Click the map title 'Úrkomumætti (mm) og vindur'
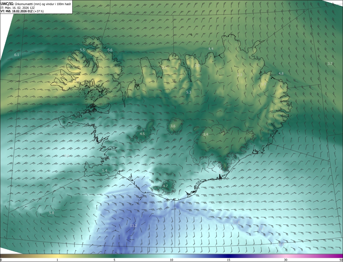Viewport: 343px width, 262px height. click(34, 4)
